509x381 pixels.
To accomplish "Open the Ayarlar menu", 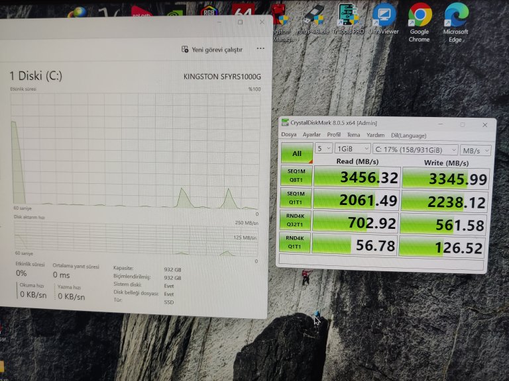I will (311, 134).
